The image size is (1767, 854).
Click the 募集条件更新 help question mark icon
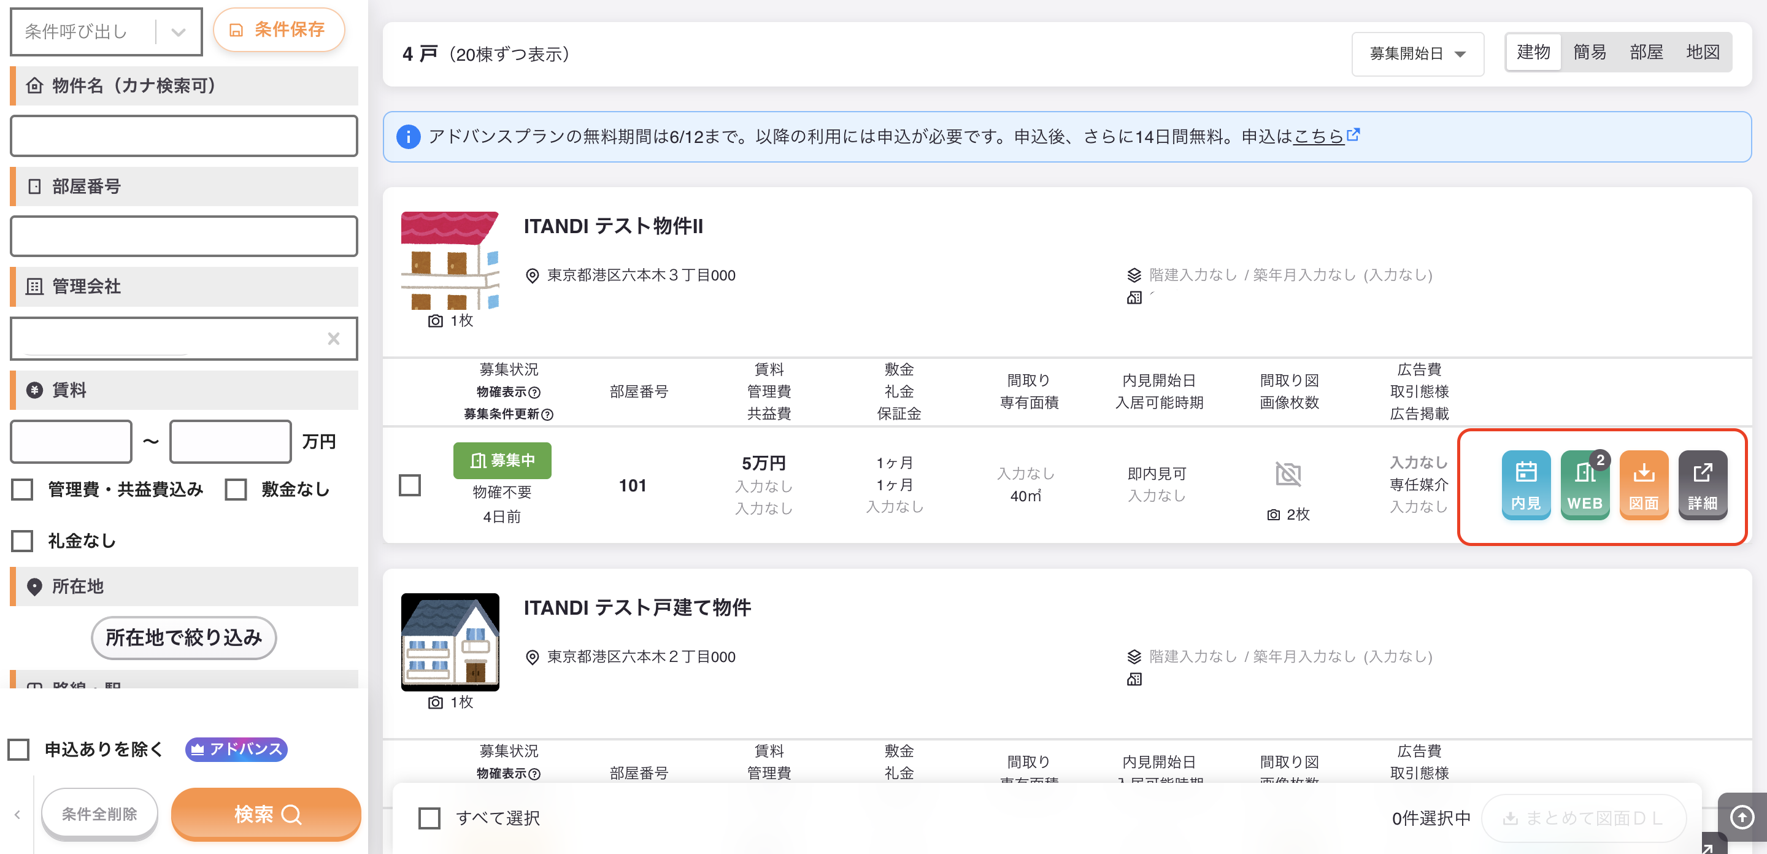coord(547,414)
